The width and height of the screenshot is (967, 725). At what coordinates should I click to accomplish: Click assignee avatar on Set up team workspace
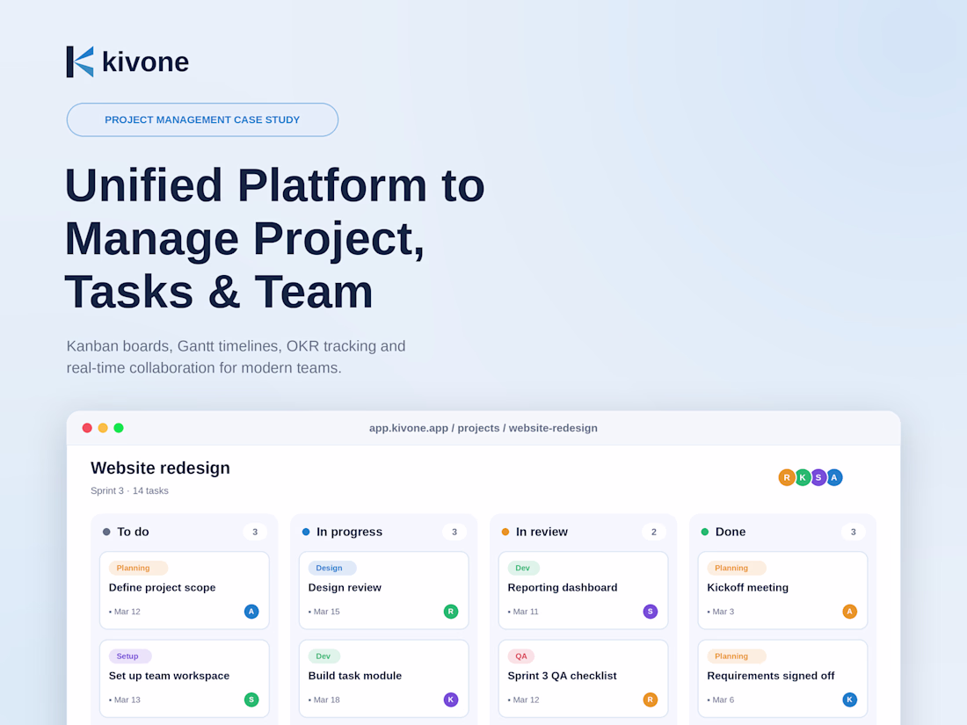[251, 700]
